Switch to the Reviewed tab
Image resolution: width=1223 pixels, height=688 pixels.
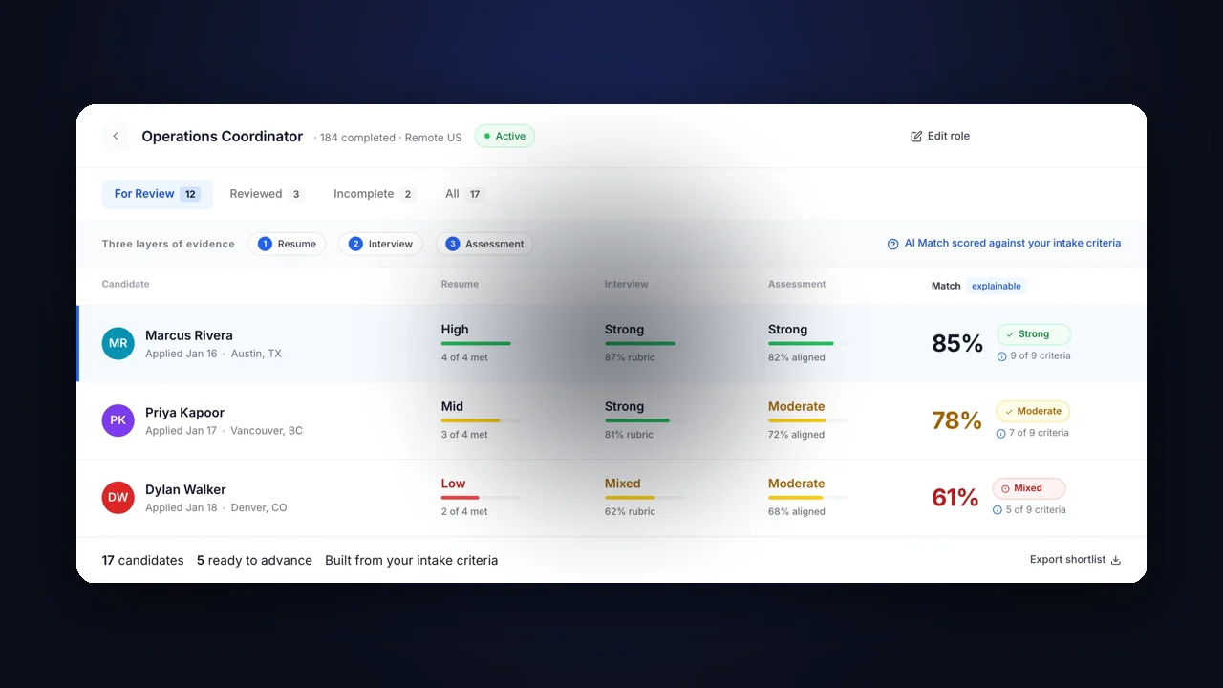pos(266,194)
